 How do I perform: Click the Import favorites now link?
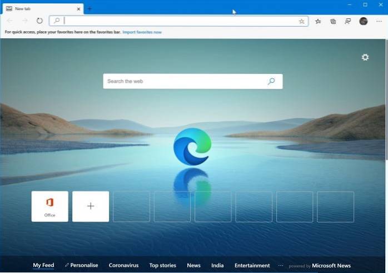142,32
